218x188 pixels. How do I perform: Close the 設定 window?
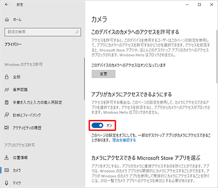(211, 5)
